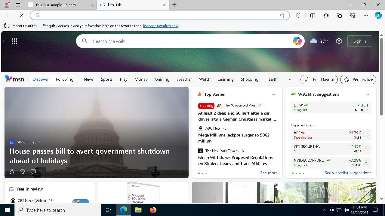Open the apps grid launcher

14,41
